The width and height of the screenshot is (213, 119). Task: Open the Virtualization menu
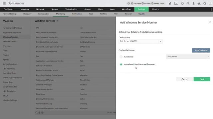(71, 9)
